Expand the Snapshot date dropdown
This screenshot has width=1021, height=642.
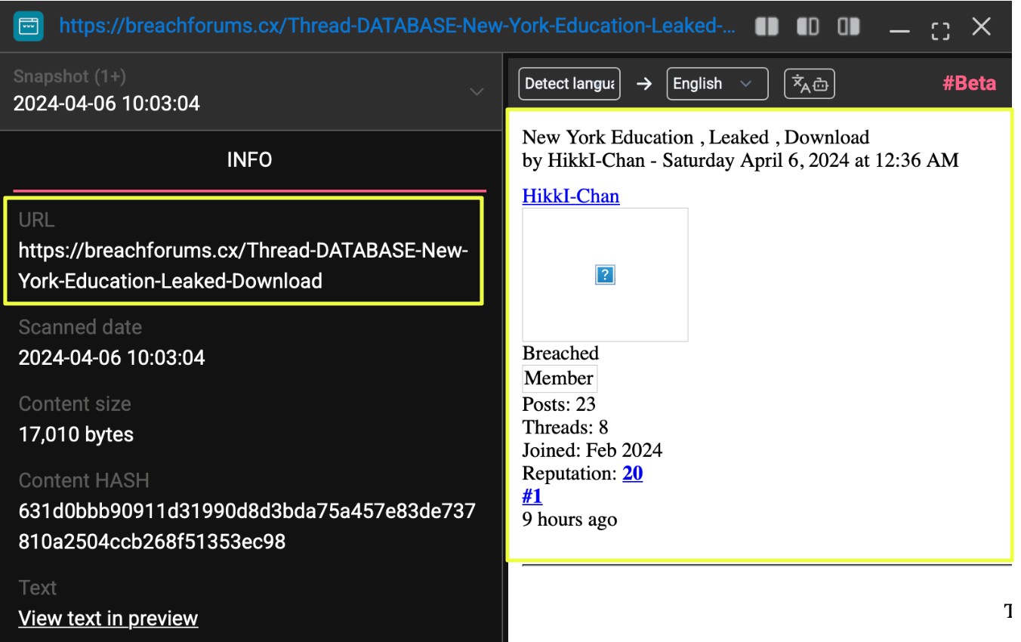click(x=477, y=91)
